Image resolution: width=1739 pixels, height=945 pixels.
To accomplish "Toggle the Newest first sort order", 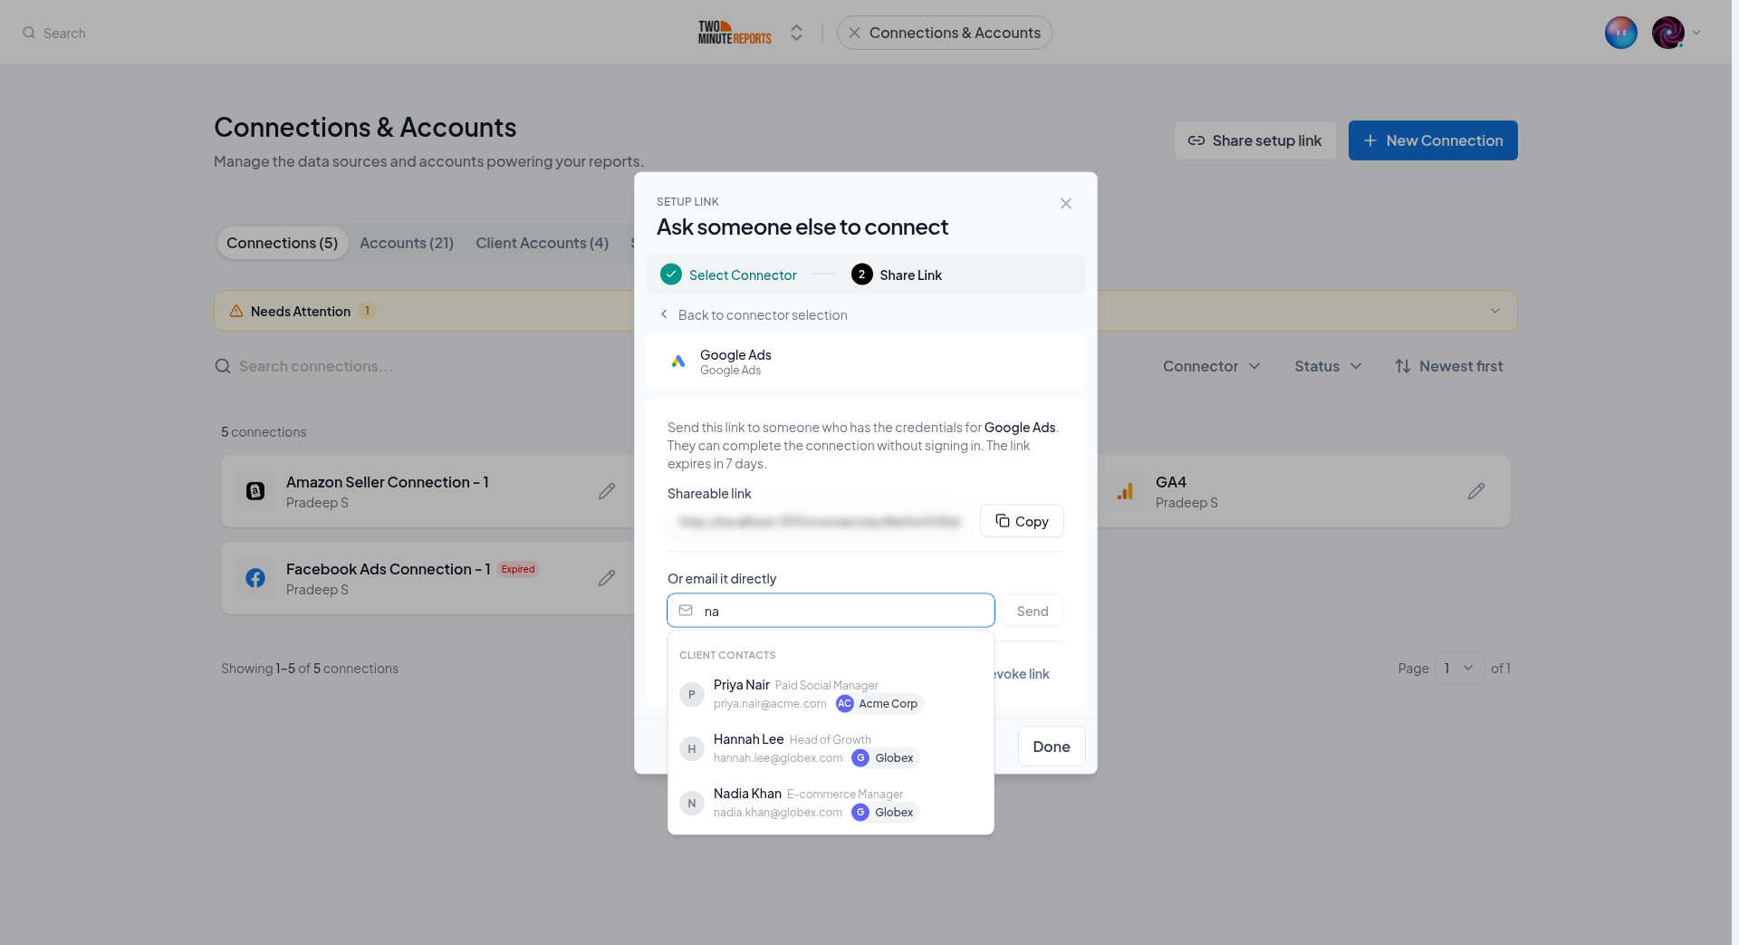I will coord(1449,366).
